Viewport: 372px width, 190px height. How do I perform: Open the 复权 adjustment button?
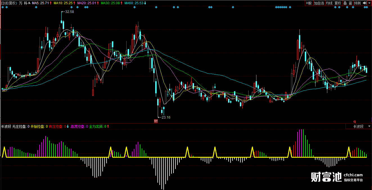pos(338,3)
